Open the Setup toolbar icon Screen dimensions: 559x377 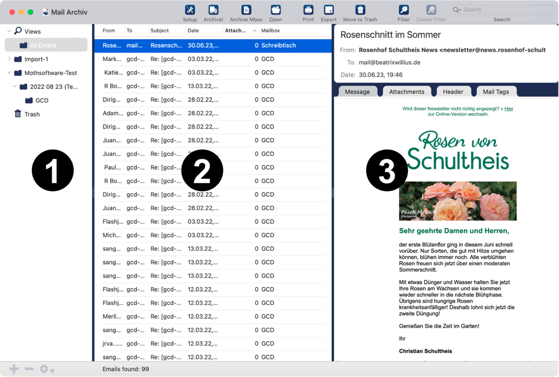point(190,10)
